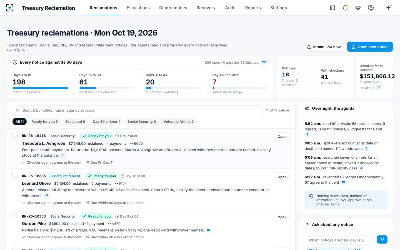Click the Days 45 and later card
400x250 pixels.
click(240, 83)
